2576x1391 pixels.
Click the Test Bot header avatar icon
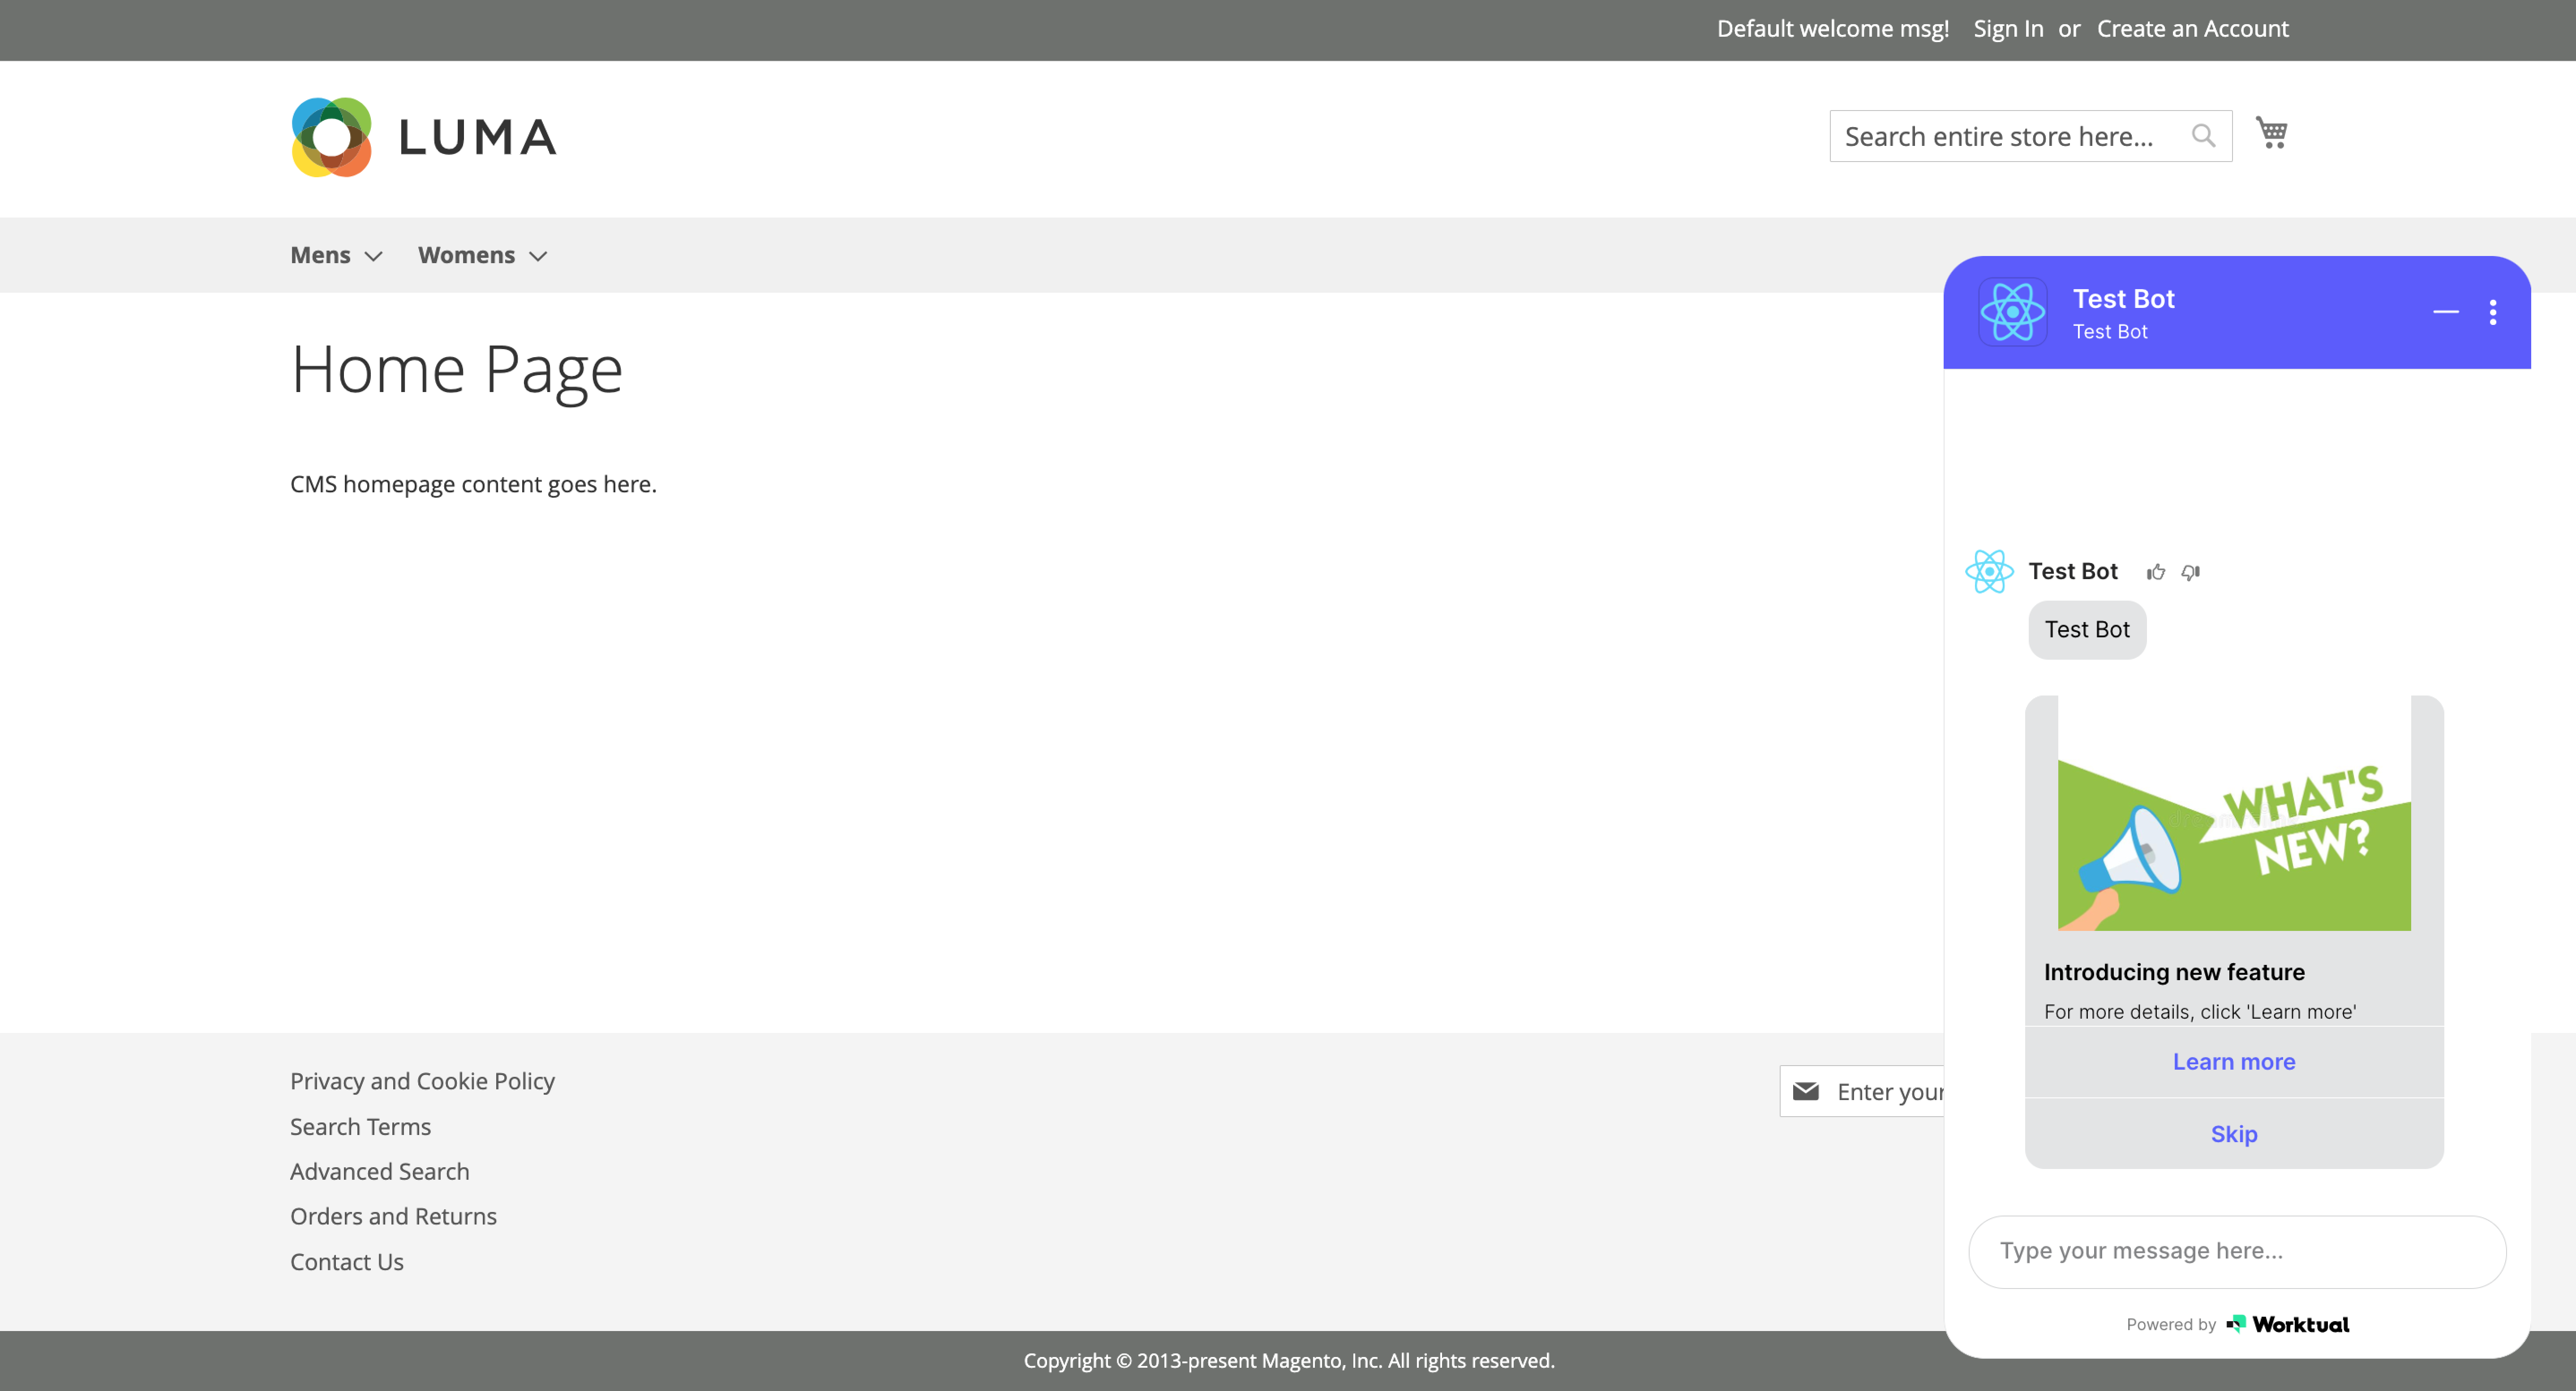coord(2012,312)
